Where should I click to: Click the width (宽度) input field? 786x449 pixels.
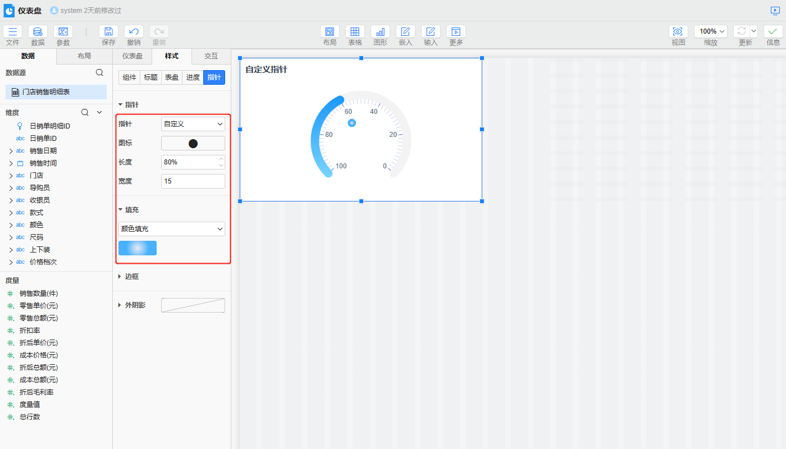[x=193, y=181]
